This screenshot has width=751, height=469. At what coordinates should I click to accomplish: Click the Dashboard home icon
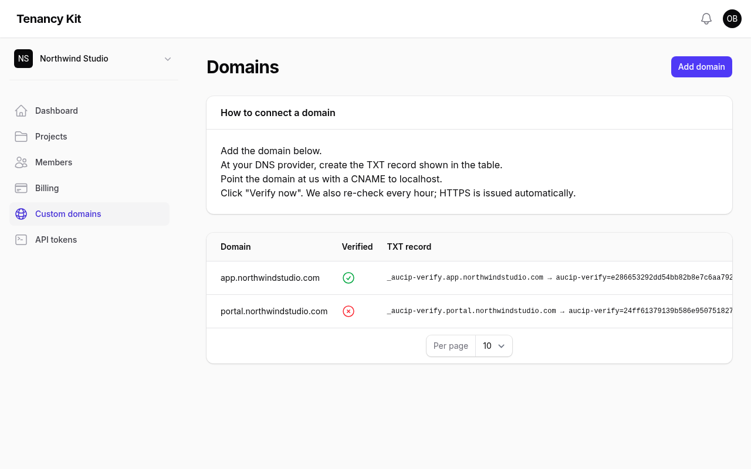[x=21, y=111]
